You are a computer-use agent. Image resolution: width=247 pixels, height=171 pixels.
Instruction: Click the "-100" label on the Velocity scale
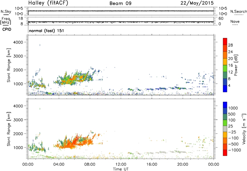(x=233, y=138)
